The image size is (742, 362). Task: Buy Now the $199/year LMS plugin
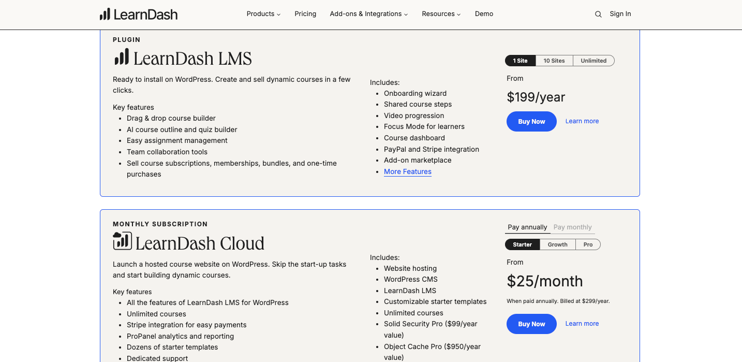(x=531, y=121)
